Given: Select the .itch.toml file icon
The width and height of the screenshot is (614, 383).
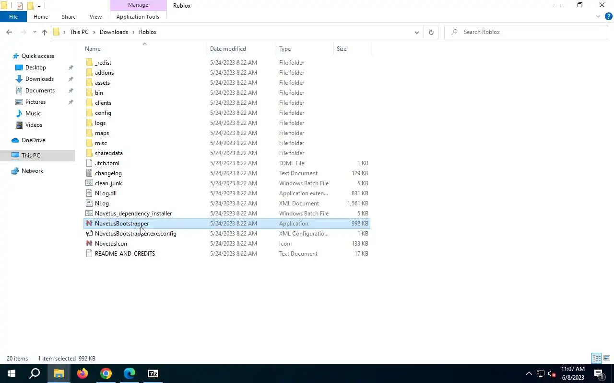Looking at the screenshot, I should (89, 163).
